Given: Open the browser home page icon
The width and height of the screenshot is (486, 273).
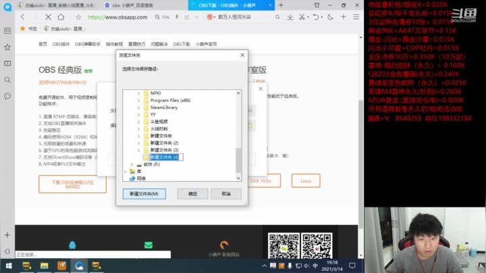Looking at the screenshot, I should 61,17.
